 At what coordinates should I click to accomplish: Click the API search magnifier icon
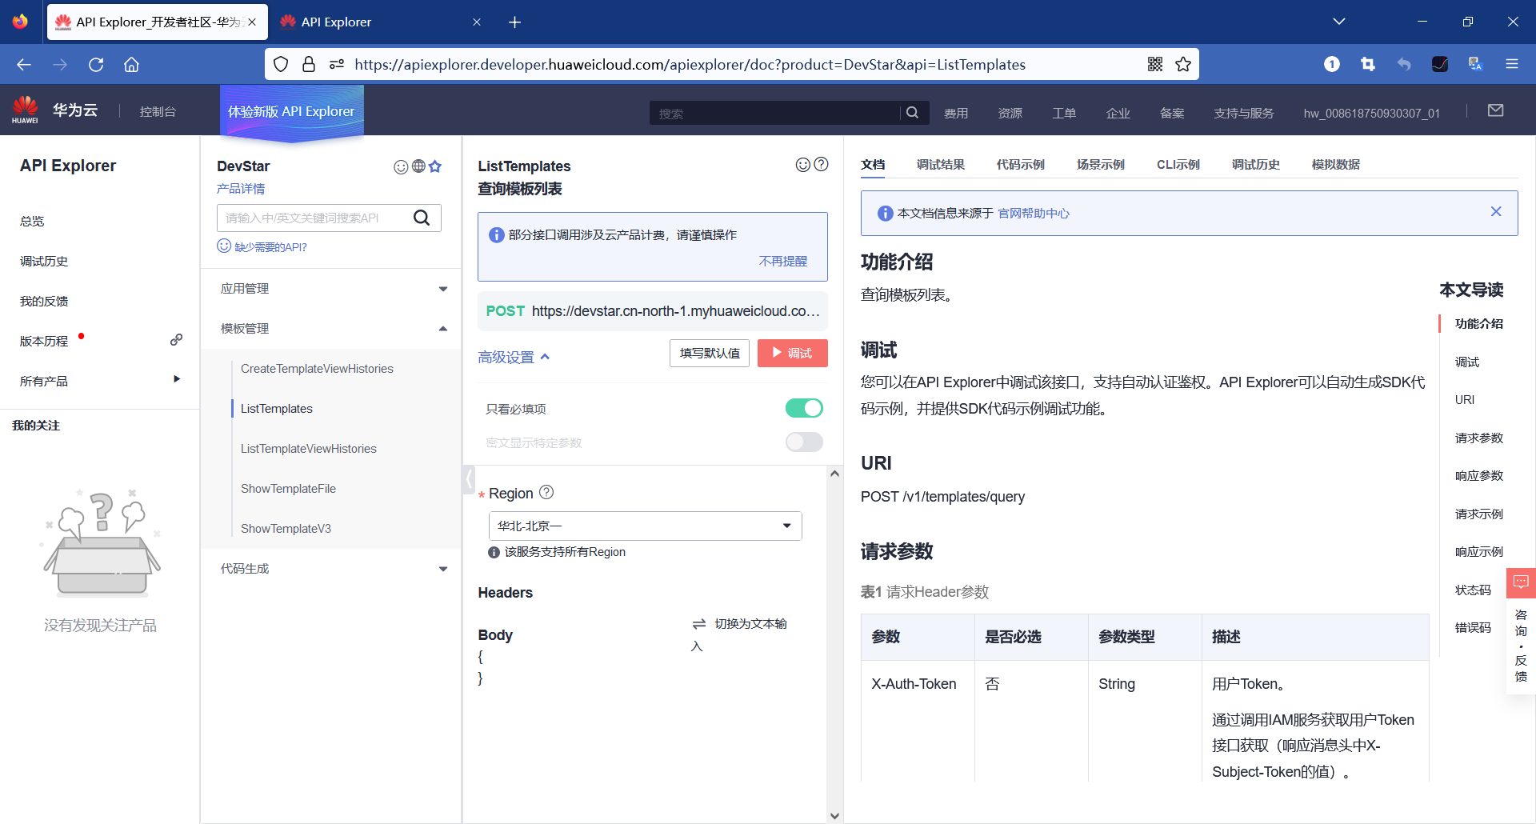422,218
